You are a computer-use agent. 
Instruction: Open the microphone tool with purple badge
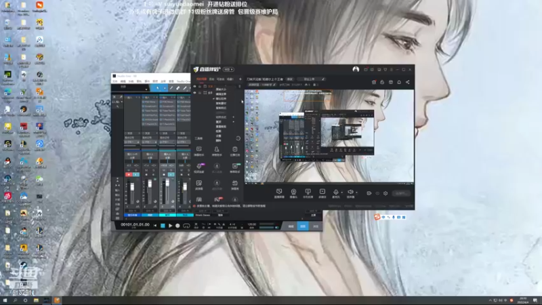tap(199, 167)
